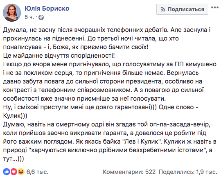Image resolution: width=221 pixels, height=178 pixels.
Task: Click the author name Юлія Бориско
Action: (x=47, y=9)
